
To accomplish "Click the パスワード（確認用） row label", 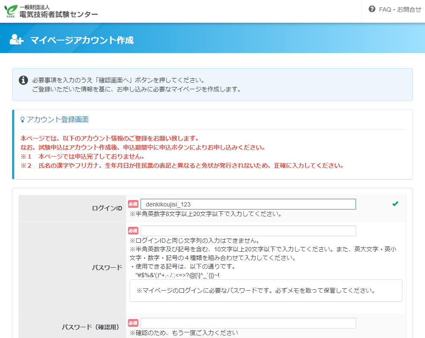I will click(90, 327).
